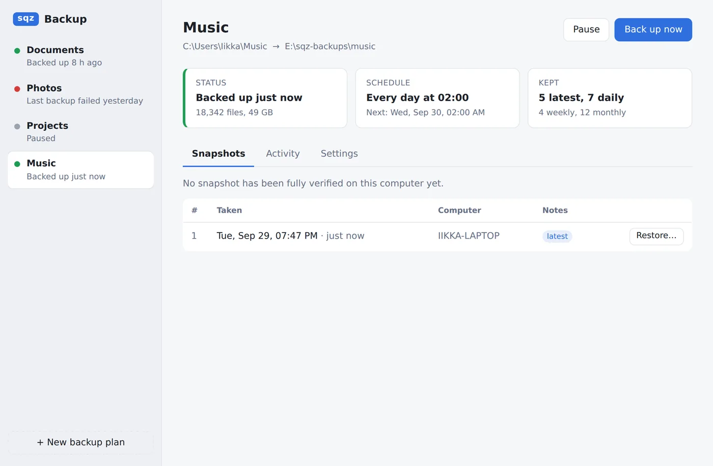Click the snapshot date Tue, Sep 29, 07:47 PM
Image resolution: width=713 pixels, height=466 pixels.
pos(267,236)
